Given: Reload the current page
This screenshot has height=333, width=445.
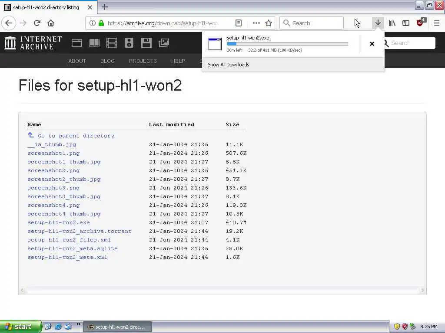Looking at the screenshot, I should pyautogui.click(x=37, y=23).
